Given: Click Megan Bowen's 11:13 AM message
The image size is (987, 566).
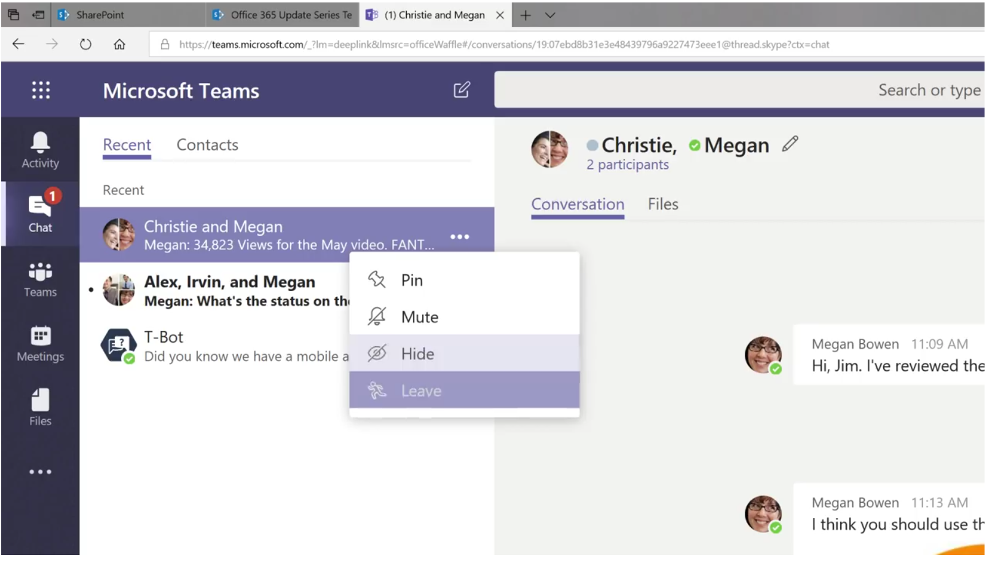Looking at the screenshot, I should [x=889, y=519].
